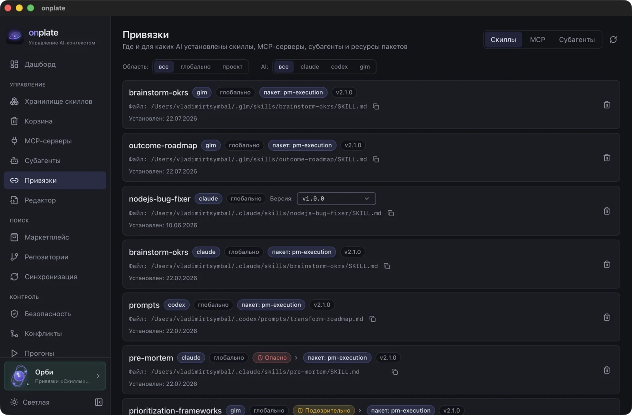Delete the claude brainstorm-okrs binding
This screenshot has width=632, height=415.
607,264
